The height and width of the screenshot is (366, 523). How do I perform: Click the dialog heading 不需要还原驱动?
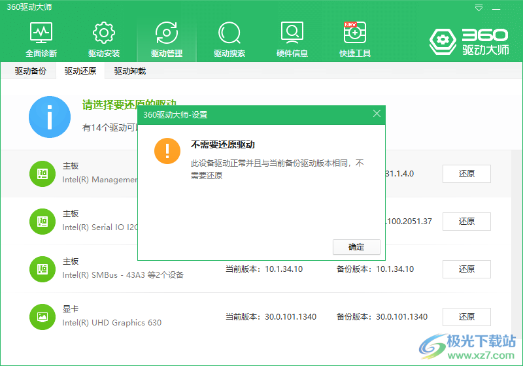tap(223, 144)
